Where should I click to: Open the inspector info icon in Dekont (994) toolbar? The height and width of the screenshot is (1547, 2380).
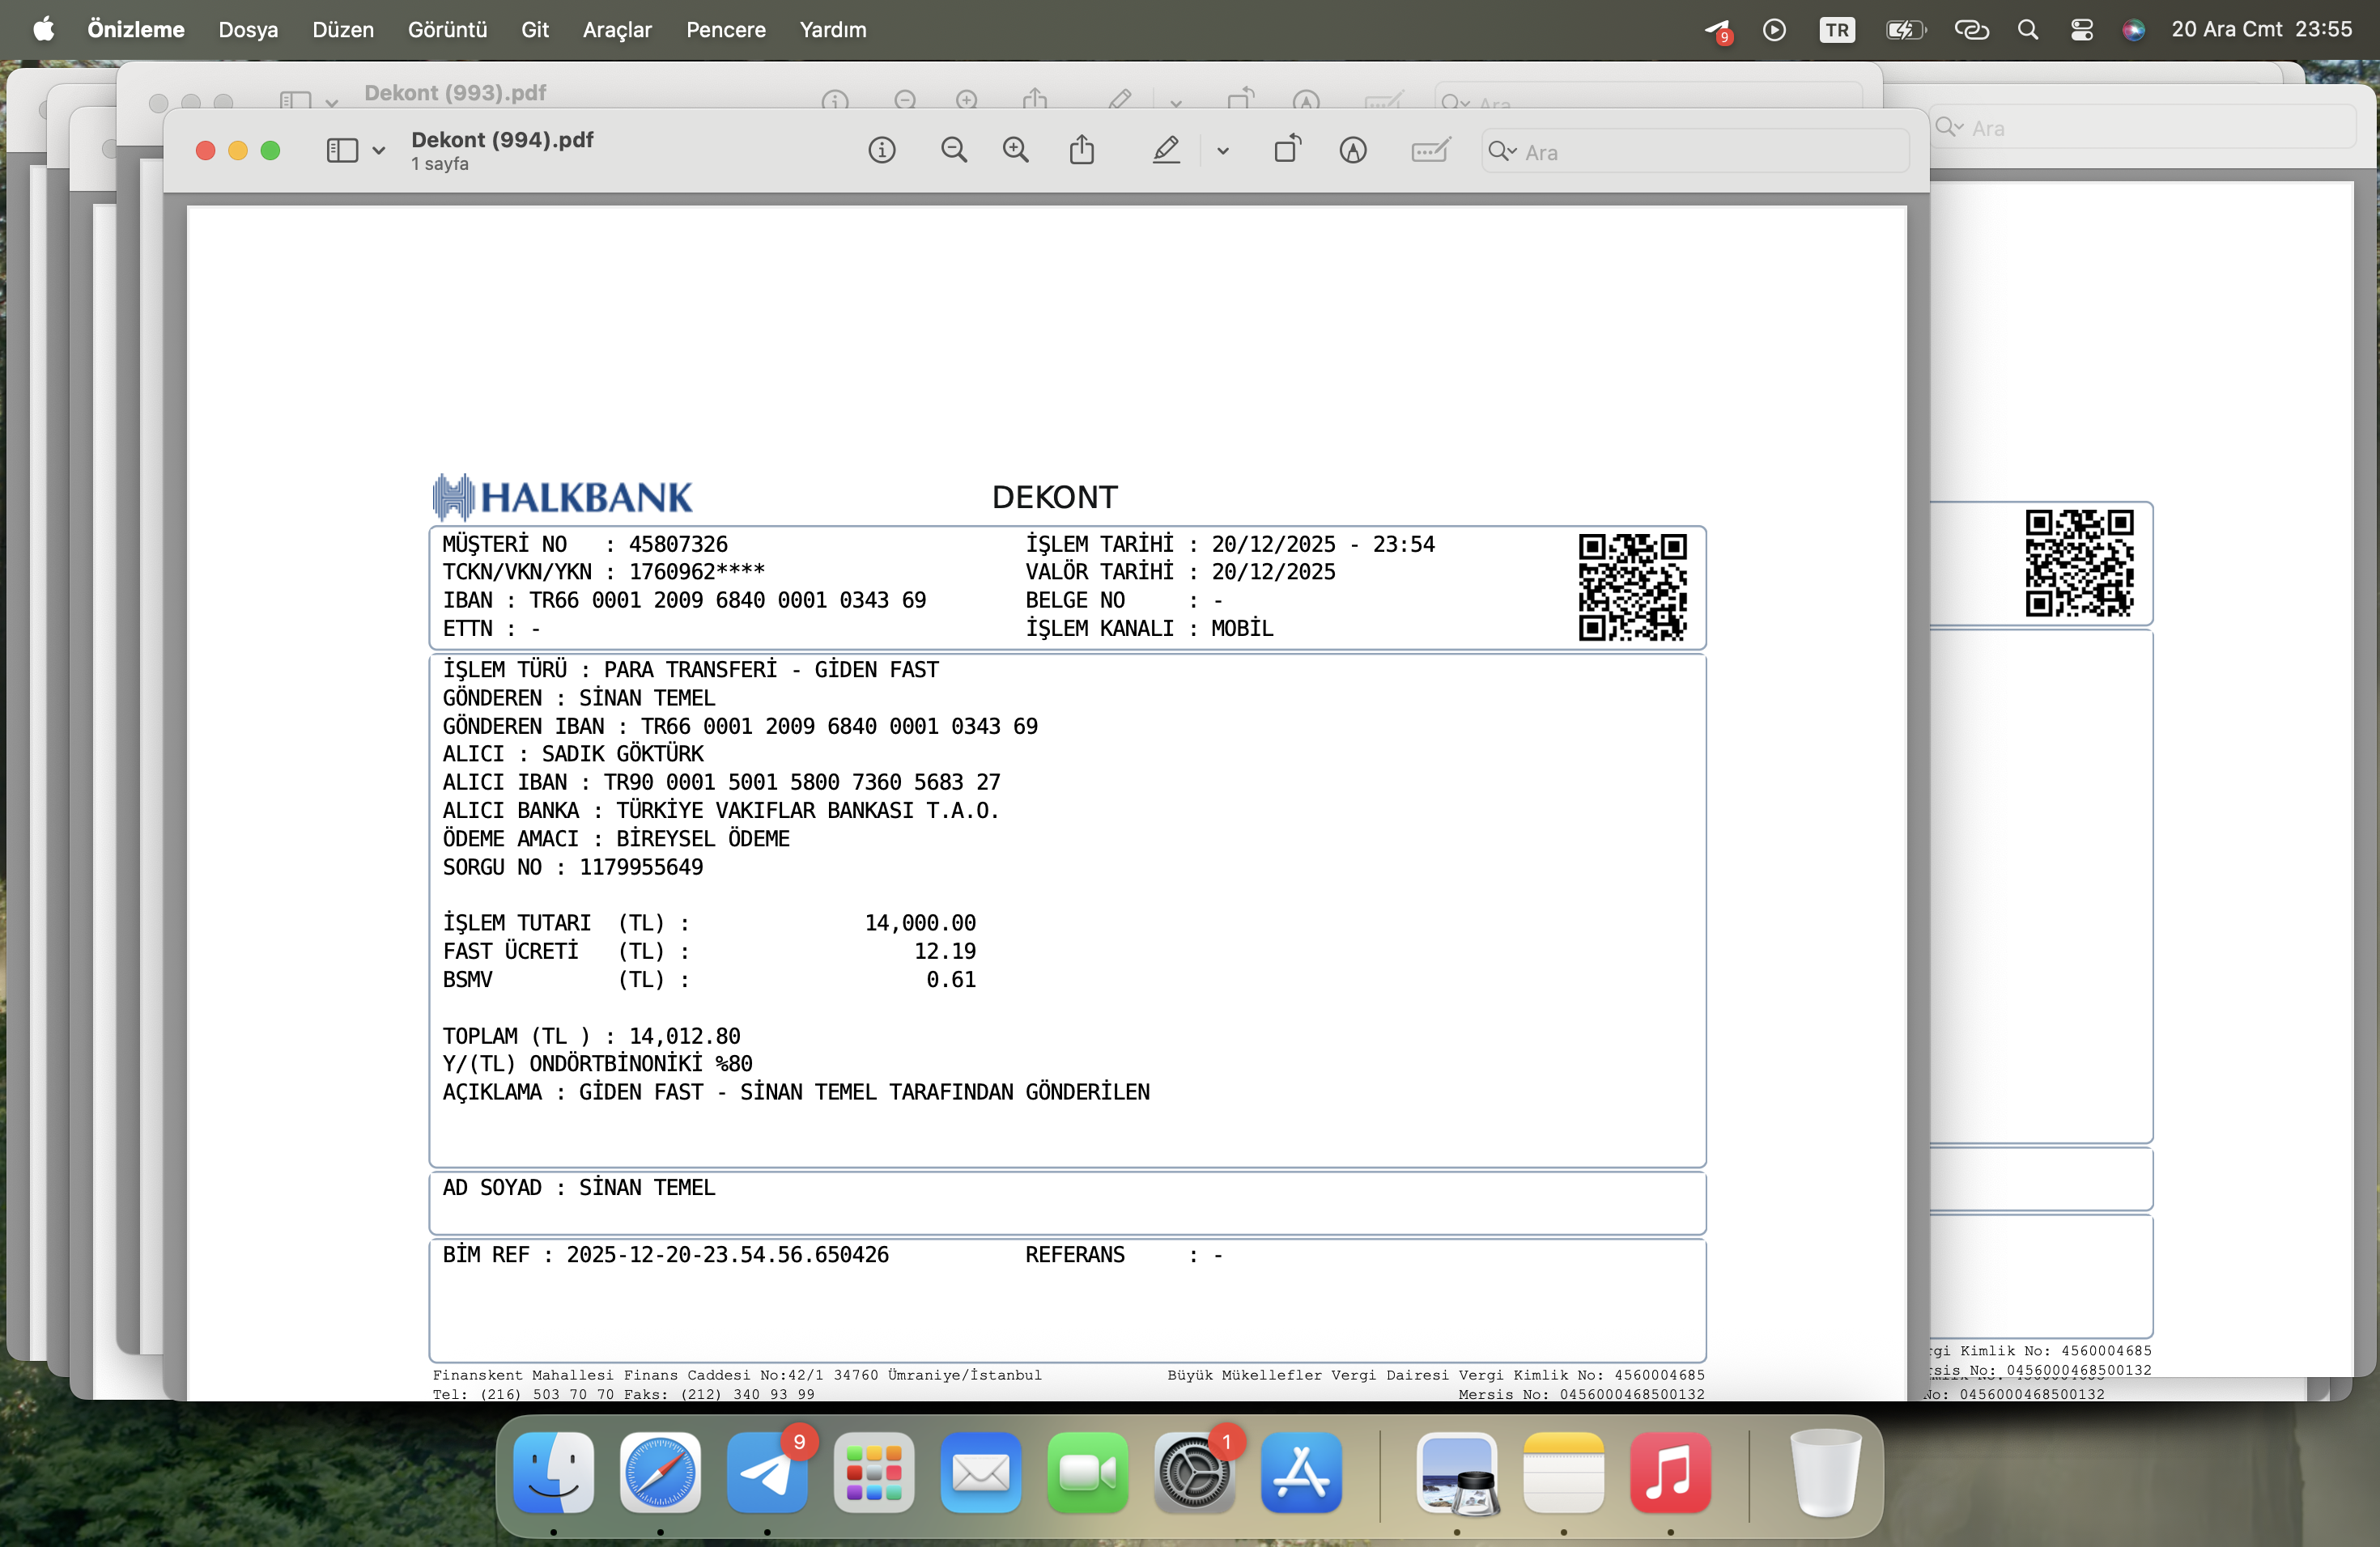pos(881,151)
